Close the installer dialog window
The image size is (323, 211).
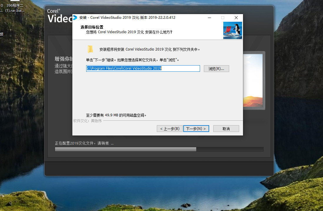[236, 18]
